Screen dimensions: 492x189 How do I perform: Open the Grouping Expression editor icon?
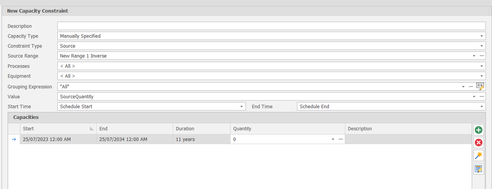480,86
